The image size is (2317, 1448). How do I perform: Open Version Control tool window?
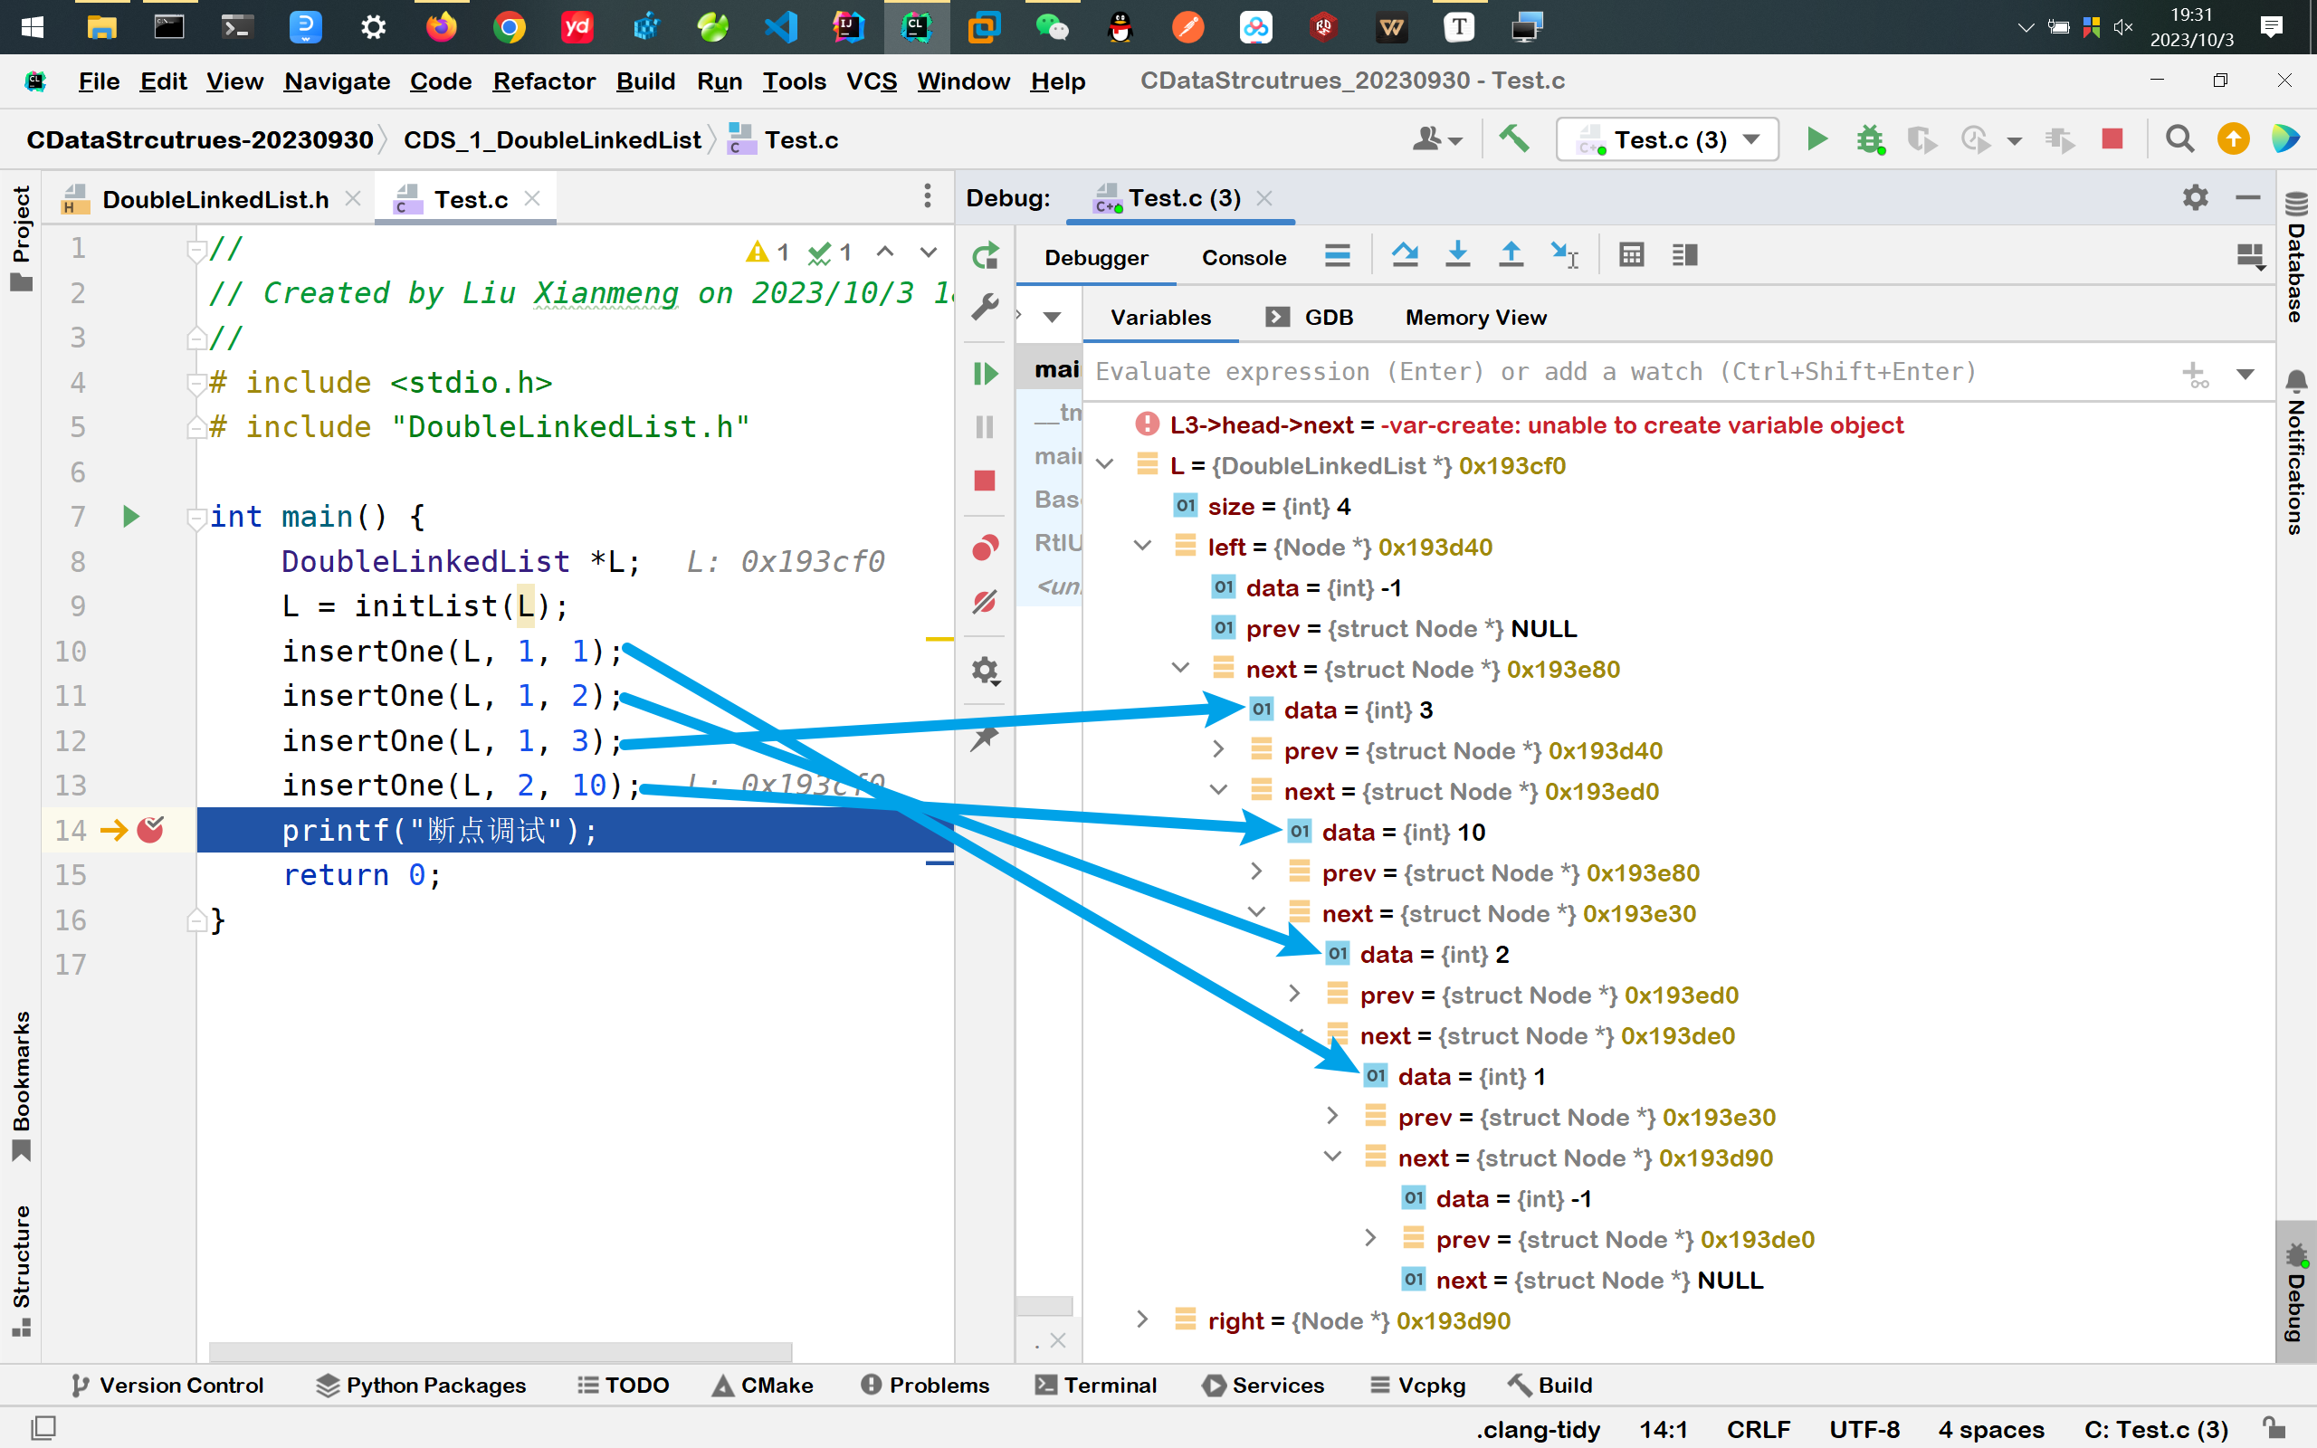click(x=167, y=1385)
